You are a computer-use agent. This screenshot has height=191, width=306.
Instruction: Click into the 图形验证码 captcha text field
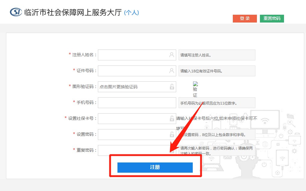pyautogui.click(x=133, y=87)
